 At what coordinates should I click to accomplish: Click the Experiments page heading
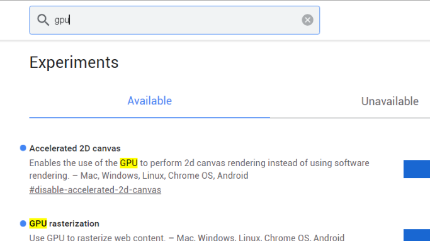coord(74,62)
